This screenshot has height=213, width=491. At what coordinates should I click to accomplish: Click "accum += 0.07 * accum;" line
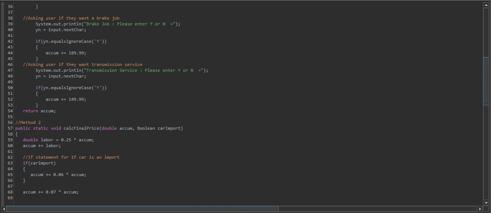(x=51, y=192)
